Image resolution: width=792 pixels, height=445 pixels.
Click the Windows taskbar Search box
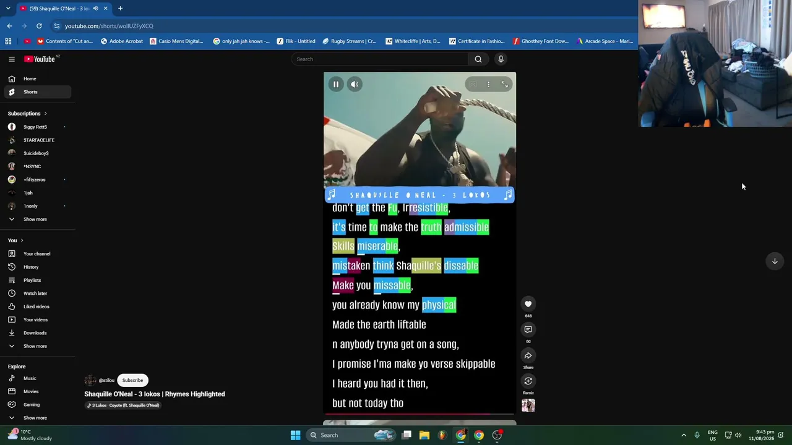[351, 435]
